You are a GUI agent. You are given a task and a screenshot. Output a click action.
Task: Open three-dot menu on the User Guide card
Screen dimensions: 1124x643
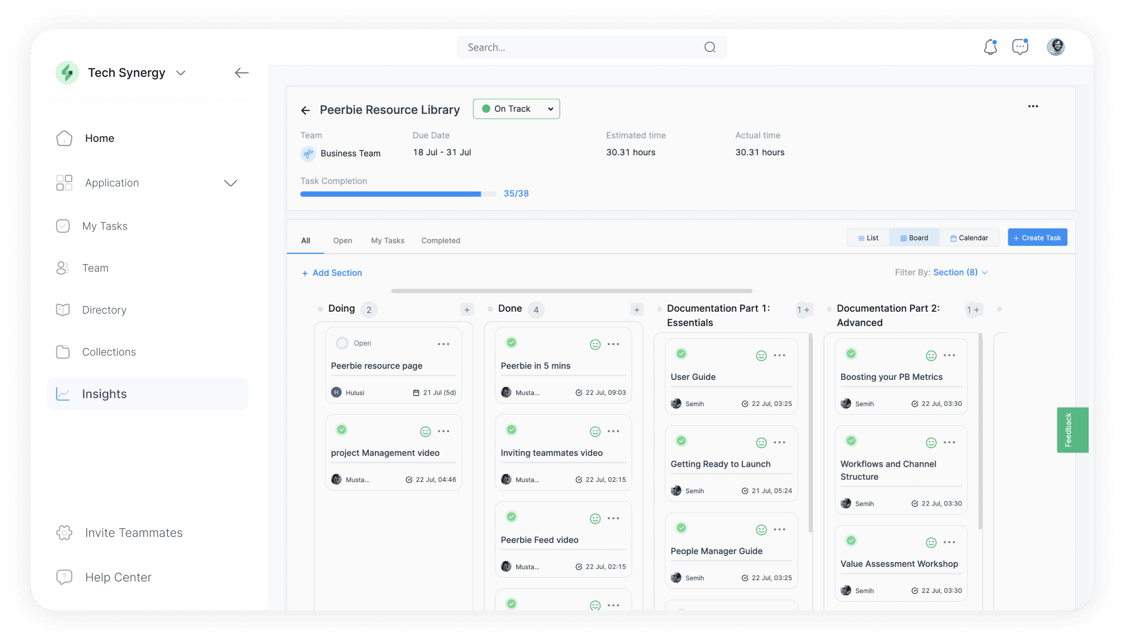coord(779,355)
